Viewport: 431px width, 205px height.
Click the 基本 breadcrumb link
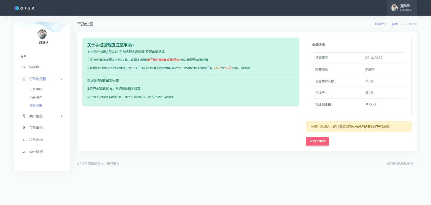pyautogui.click(x=395, y=24)
